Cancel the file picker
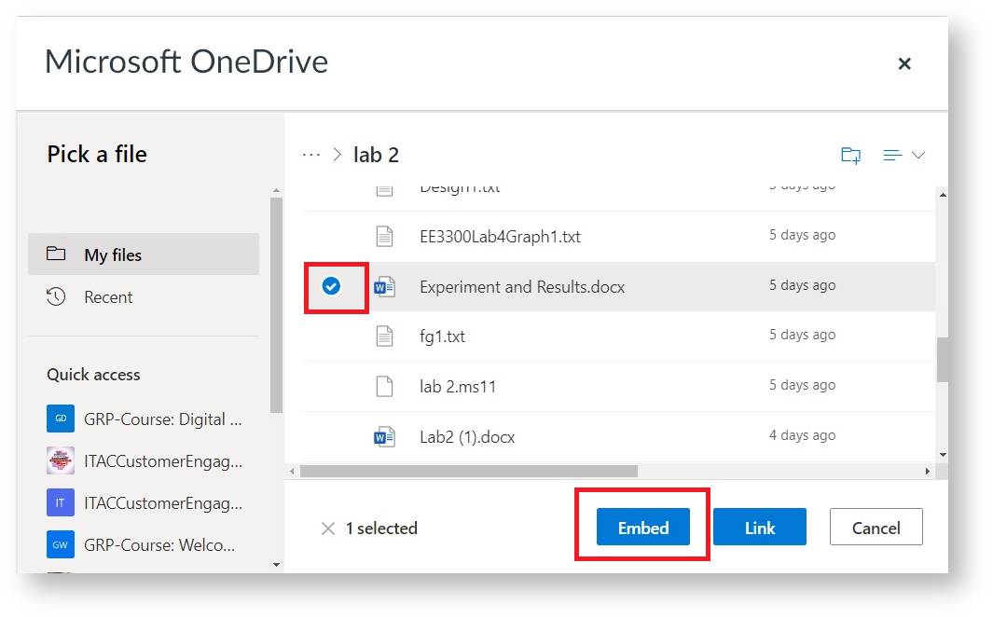993x618 pixels. [876, 527]
